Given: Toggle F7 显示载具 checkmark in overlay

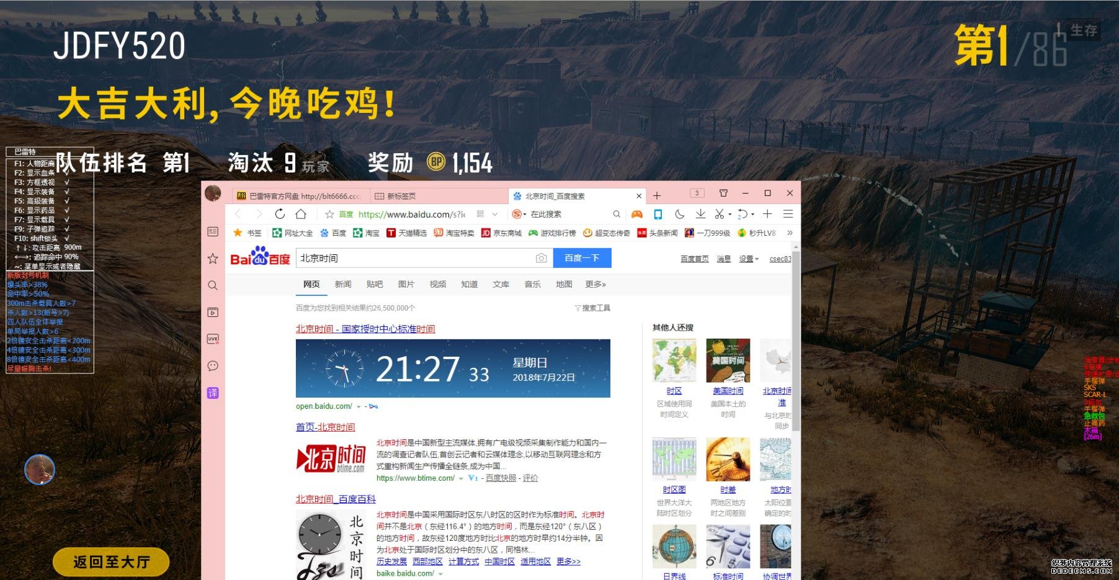Looking at the screenshot, I should tap(67, 220).
